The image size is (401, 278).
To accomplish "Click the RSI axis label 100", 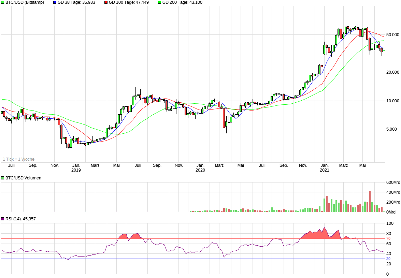I will [390, 223].
